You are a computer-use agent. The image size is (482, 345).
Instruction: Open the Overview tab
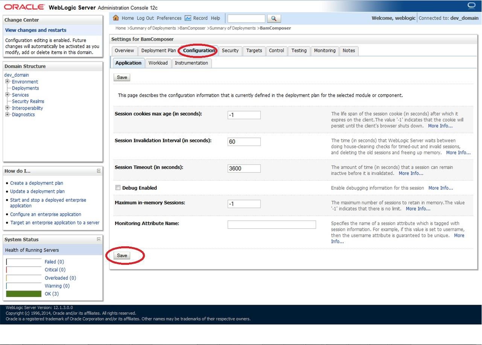coord(124,50)
